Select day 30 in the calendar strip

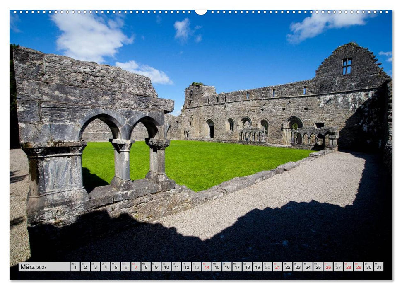368,267
